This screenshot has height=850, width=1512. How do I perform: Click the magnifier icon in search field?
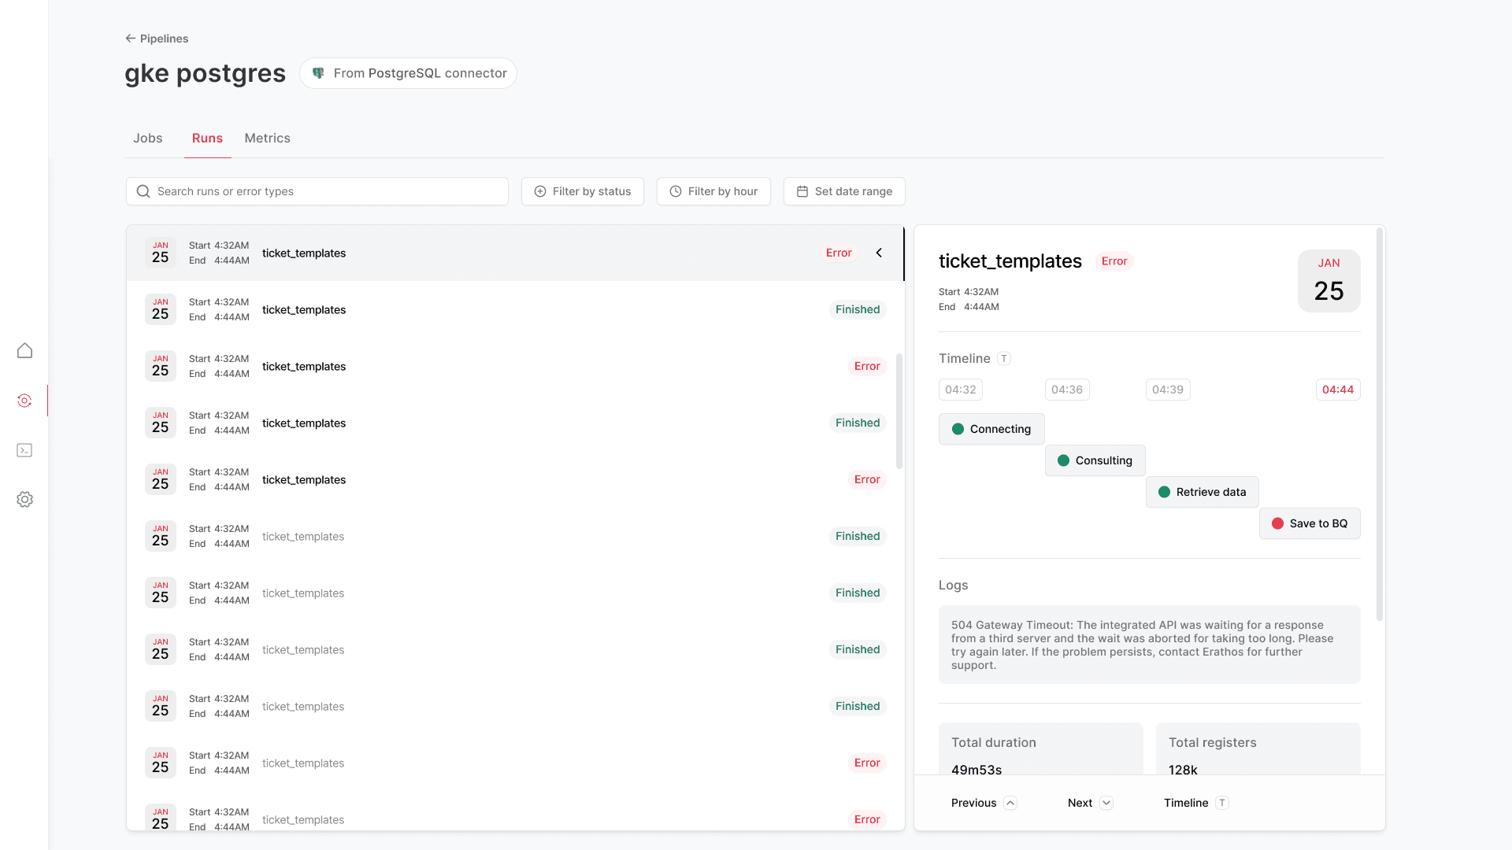[x=143, y=191]
